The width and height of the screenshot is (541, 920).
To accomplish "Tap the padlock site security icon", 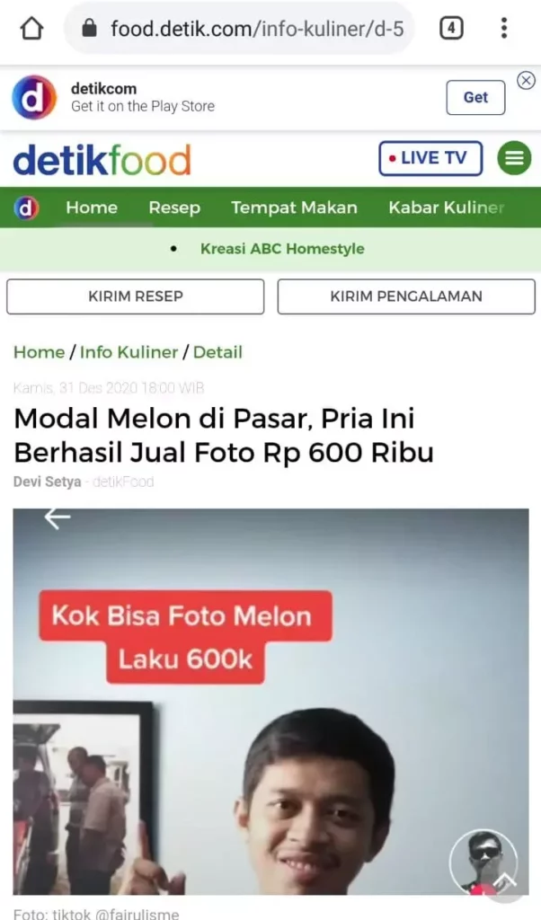I will pos(89,28).
